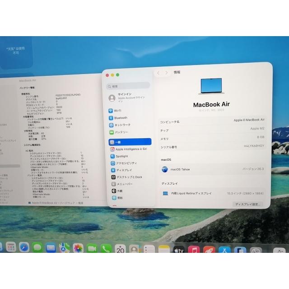Screen dimensions: 289x289
Task: Click システム電源設定 heading in System Information
Action: point(33,145)
